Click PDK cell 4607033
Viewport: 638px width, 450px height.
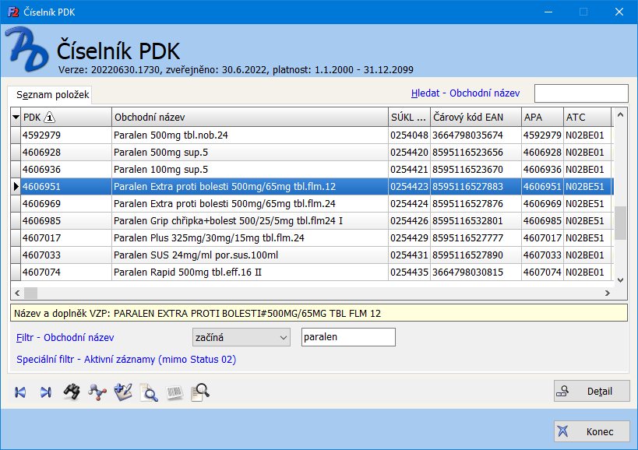66,255
